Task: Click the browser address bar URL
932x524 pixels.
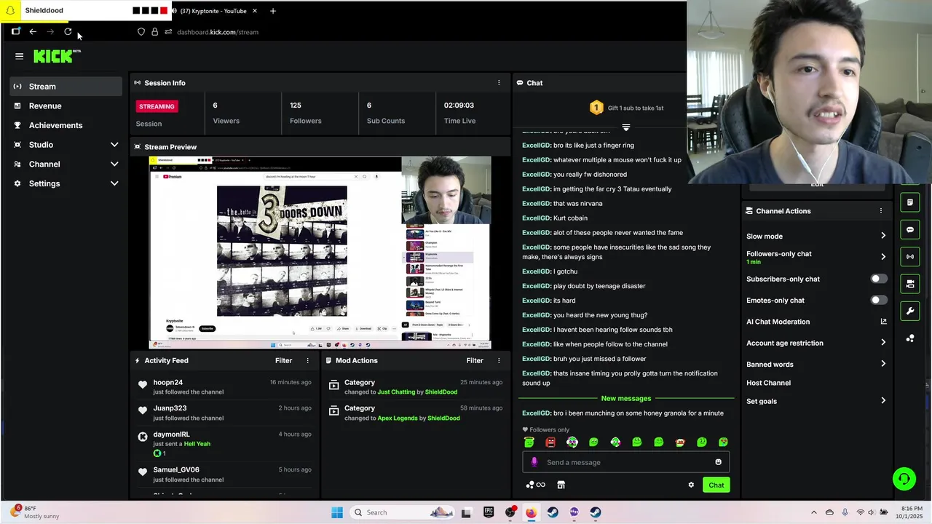Action: 218,32
